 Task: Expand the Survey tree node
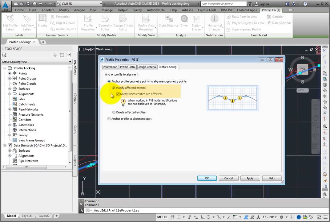pyautogui.click(x=10, y=135)
